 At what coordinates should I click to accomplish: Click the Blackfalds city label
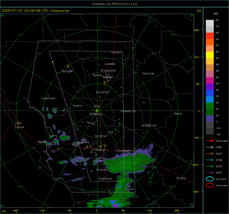(108, 70)
